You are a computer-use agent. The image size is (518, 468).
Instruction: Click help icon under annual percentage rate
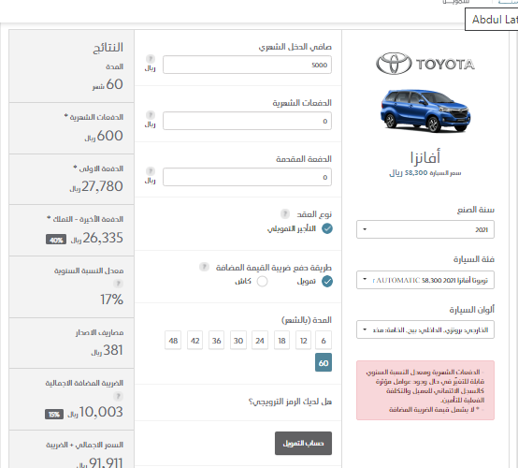118,284
